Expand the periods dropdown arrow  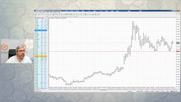pyautogui.click(x=97, y=14)
